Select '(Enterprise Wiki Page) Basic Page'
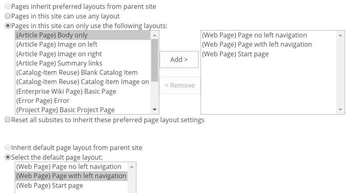Screen dimensions: 357x193 click(83, 91)
